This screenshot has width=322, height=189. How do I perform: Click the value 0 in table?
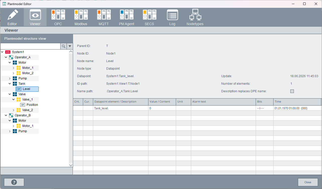(x=162, y=108)
